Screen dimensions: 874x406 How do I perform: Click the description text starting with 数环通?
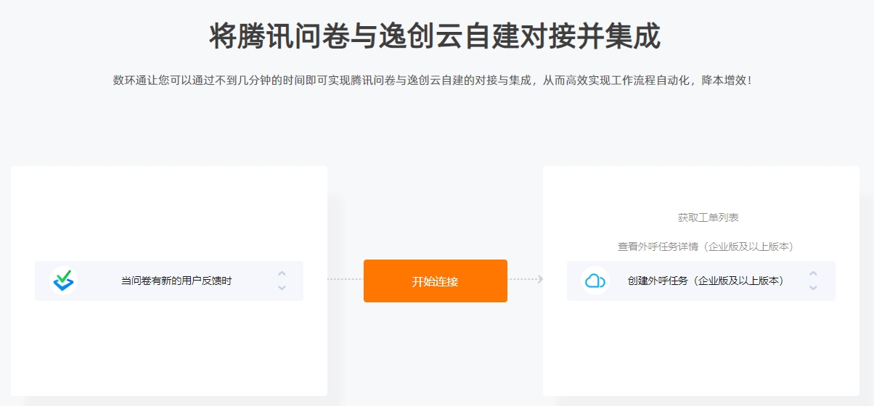pos(435,80)
